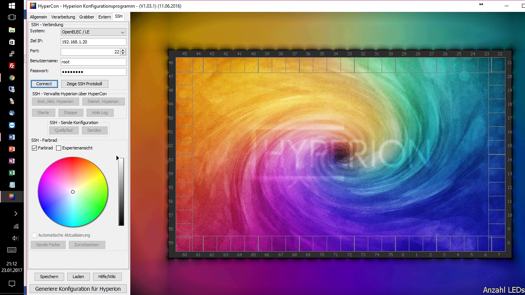Uncheck the Farbrad checkbox
Screen dimensions: 525x295
(35, 148)
